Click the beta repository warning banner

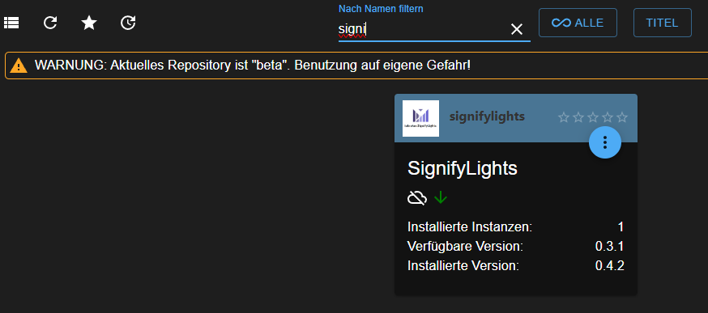point(356,66)
